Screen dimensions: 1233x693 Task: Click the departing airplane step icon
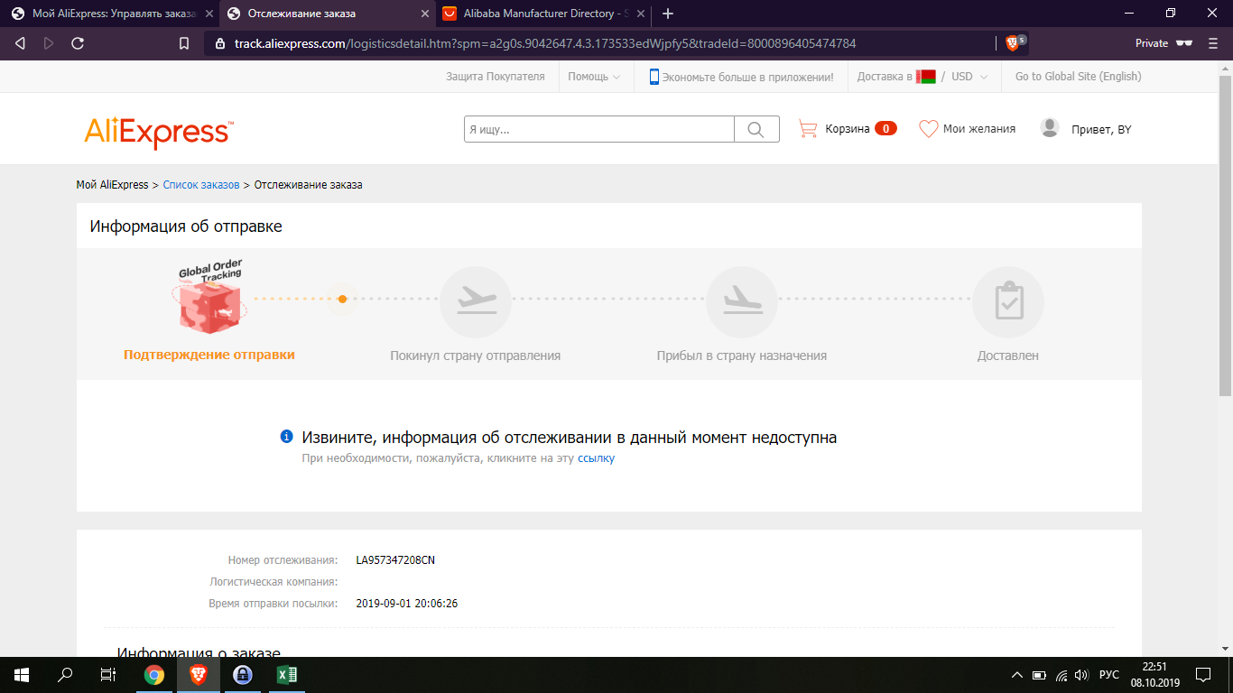[x=476, y=303]
